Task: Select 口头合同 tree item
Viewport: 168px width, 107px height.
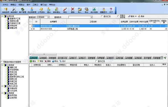Action: coord(13,91)
